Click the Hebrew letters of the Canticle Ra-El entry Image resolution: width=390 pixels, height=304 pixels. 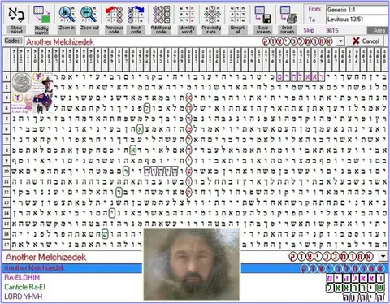(x=355, y=288)
